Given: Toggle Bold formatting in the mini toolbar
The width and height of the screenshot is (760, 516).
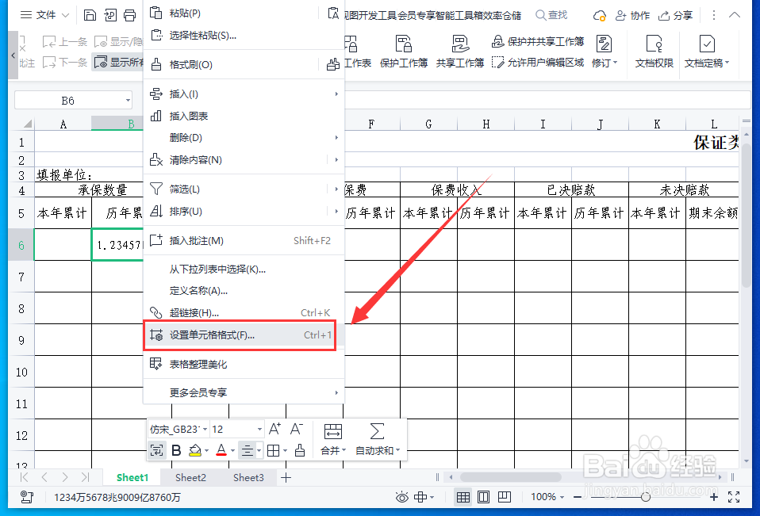Looking at the screenshot, I should pos(176,450).
